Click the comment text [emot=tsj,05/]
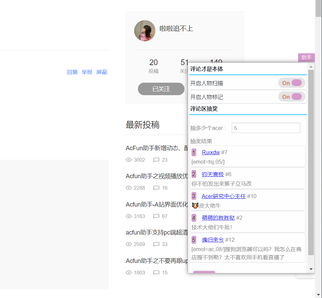This screenshot has width=322, height=298. click(208, 162)
